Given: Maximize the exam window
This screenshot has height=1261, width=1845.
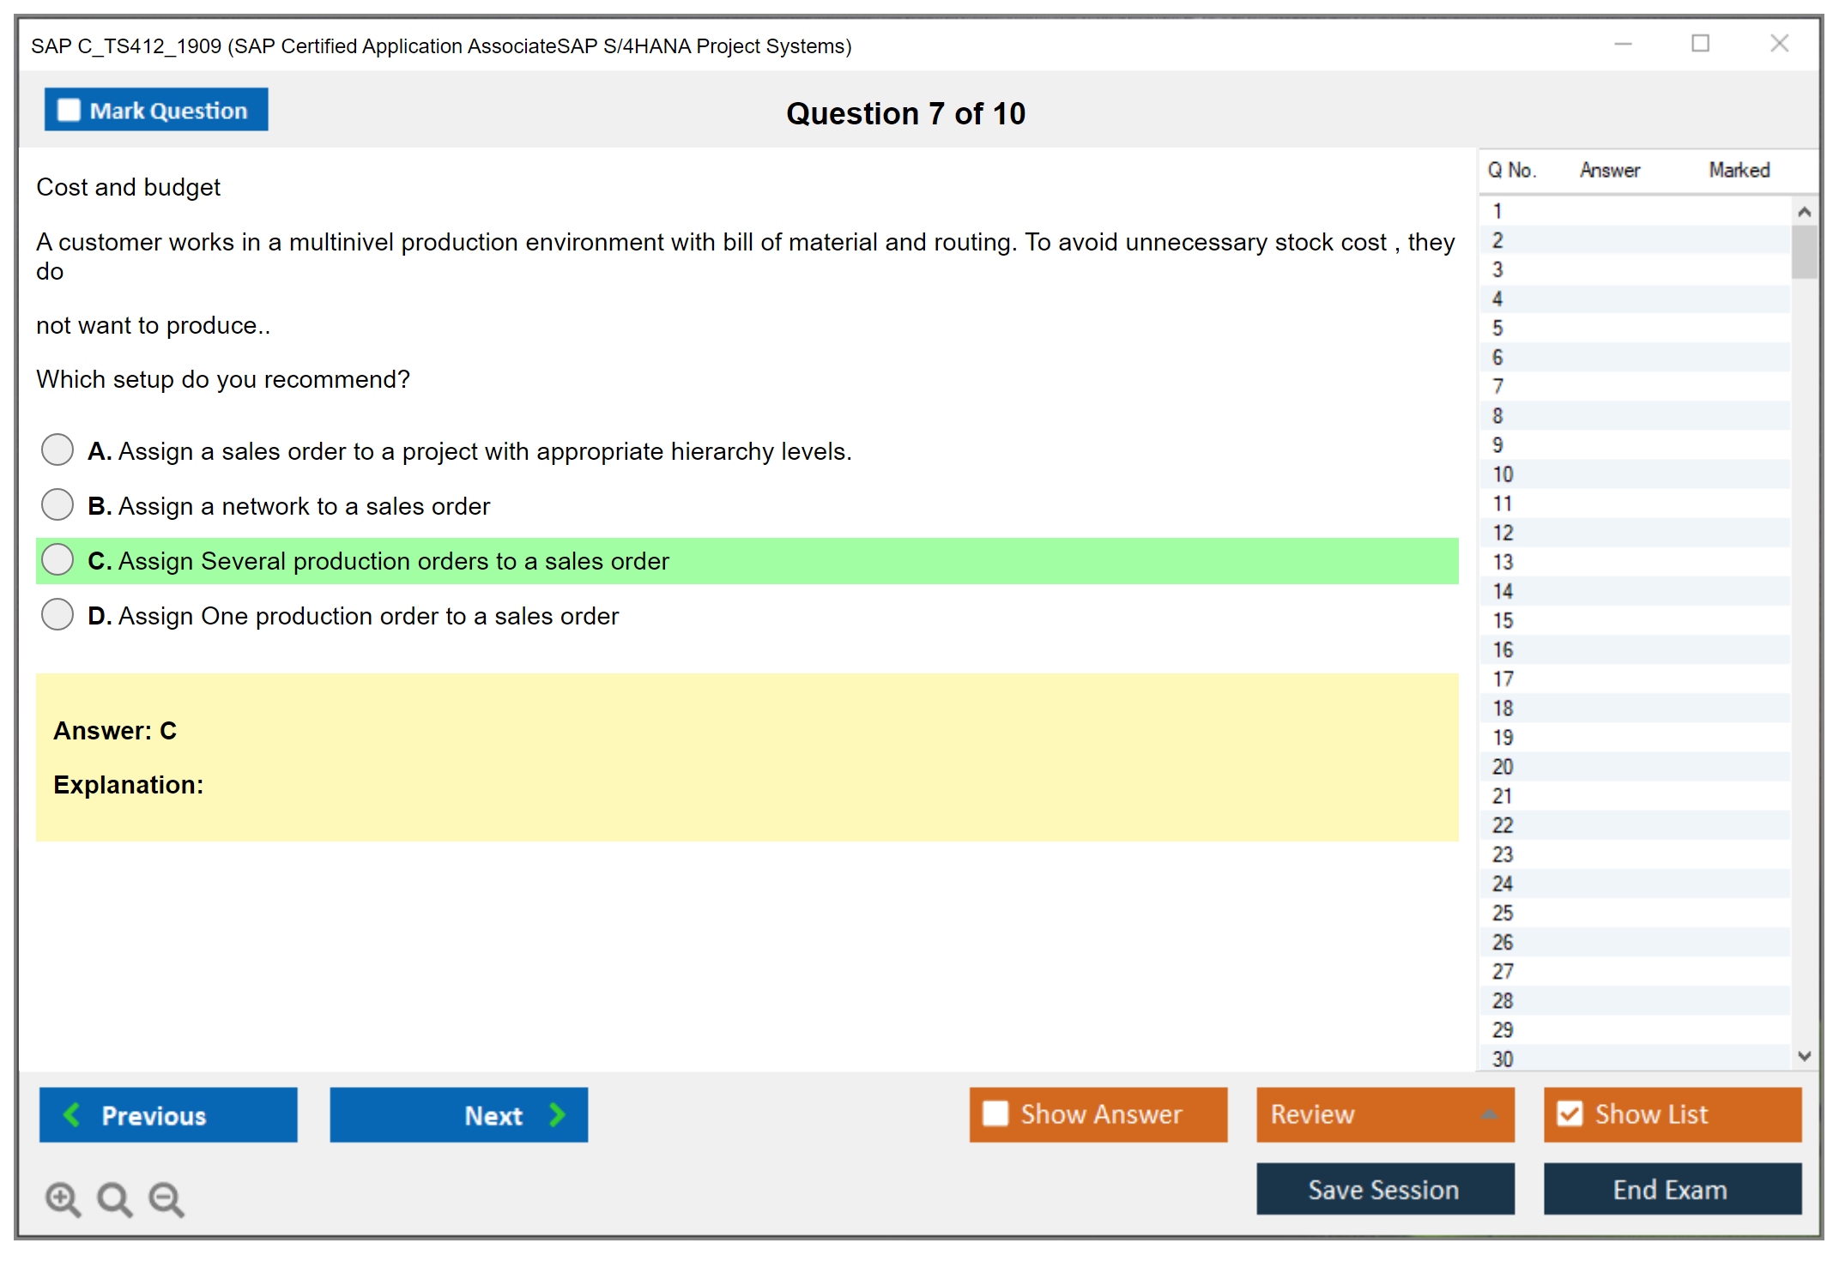Looking at the screenshot, I should click(x=1700, y=44).
